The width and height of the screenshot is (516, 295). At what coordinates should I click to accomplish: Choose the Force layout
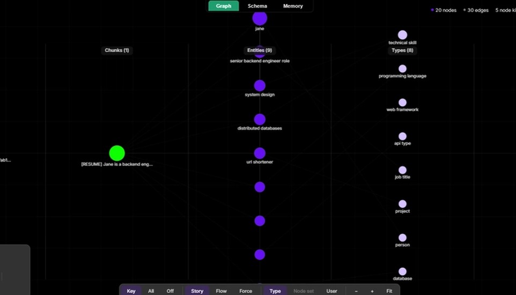(246, 291)
